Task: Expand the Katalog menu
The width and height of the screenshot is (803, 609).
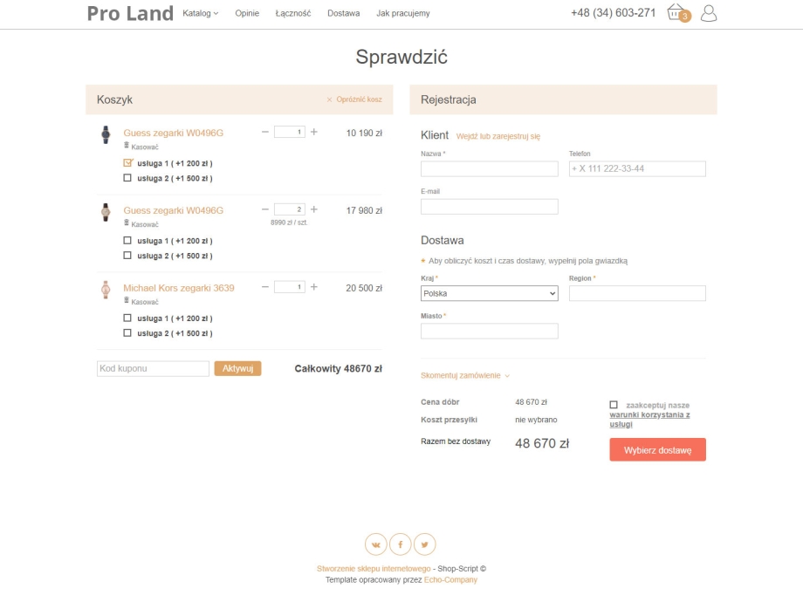Action: coord(200,13)
